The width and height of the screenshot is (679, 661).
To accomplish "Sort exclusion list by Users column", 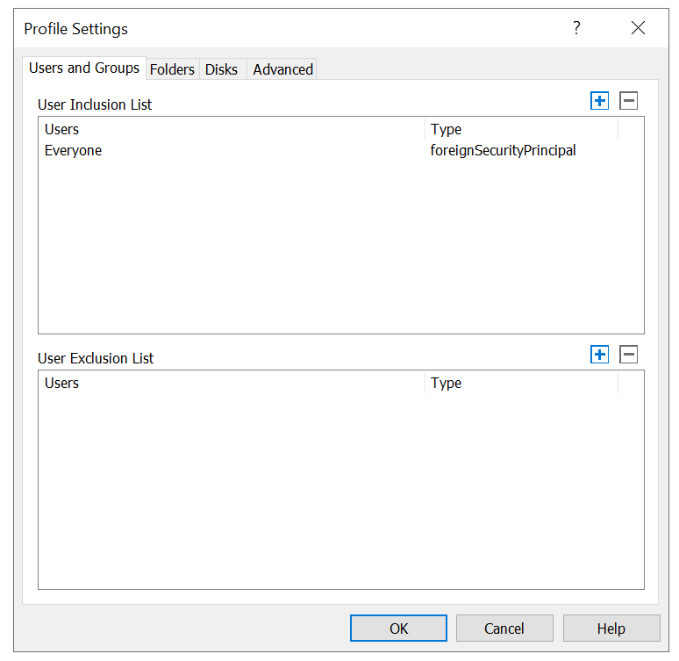I will tap(232, 384).
